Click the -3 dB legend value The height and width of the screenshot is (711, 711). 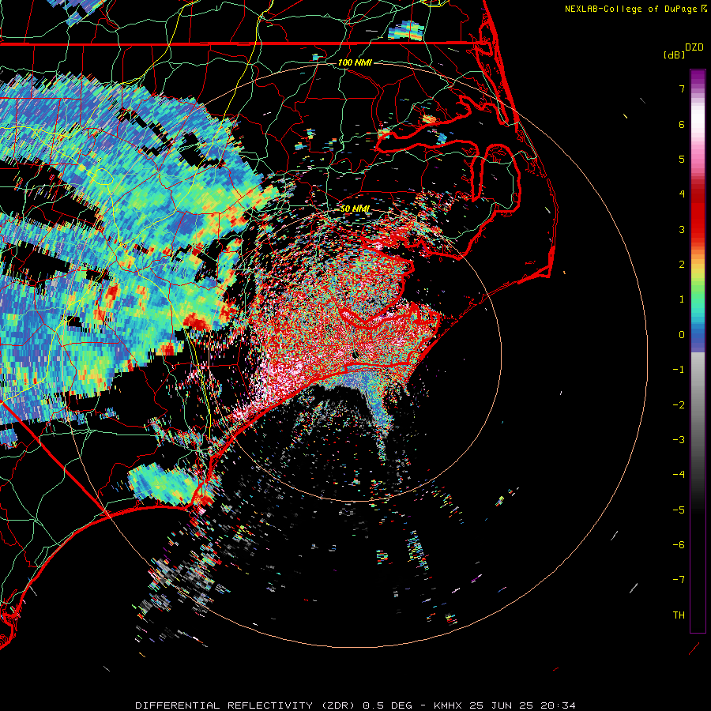tap(679, 440)
